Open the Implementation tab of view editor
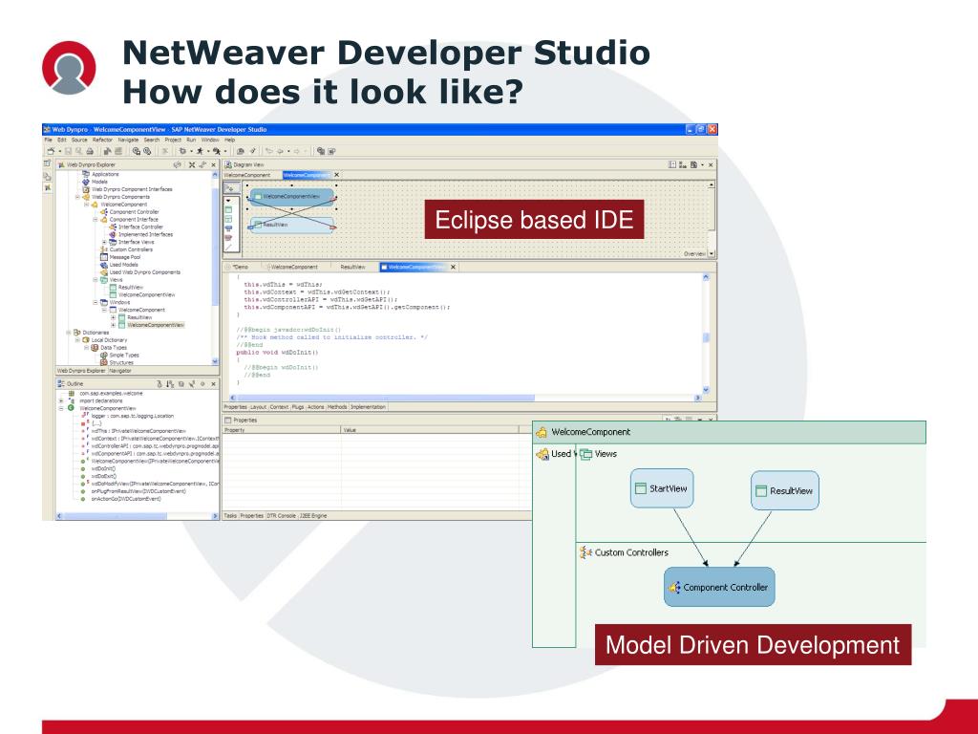Image resolution: width=978 pixels, height=734 pixels. tap(368, 407)
